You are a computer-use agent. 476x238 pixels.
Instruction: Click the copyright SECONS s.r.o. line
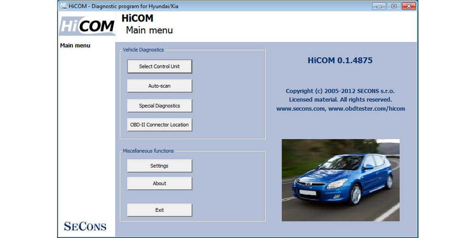coord(340,91)
